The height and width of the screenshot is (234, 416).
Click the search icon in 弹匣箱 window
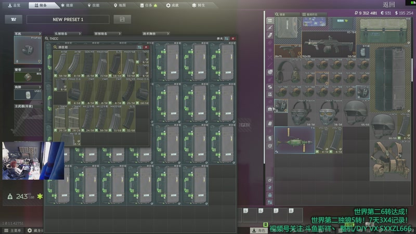(55, 47)
